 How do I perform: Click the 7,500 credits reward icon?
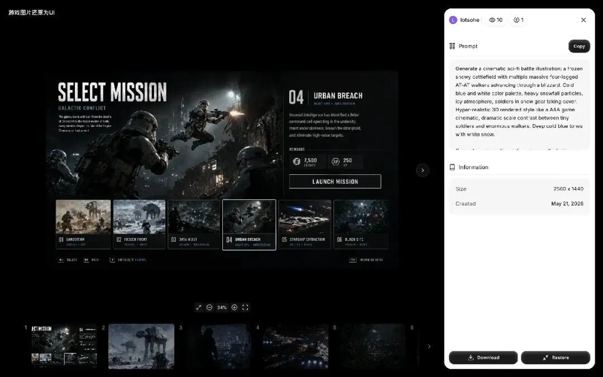(296, 161)
